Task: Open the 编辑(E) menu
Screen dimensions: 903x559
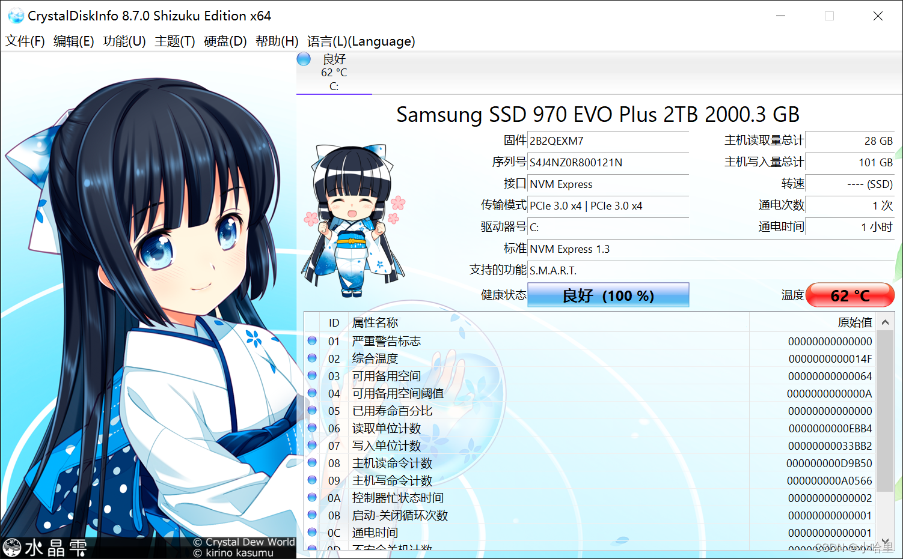Action: click(74, 41)
